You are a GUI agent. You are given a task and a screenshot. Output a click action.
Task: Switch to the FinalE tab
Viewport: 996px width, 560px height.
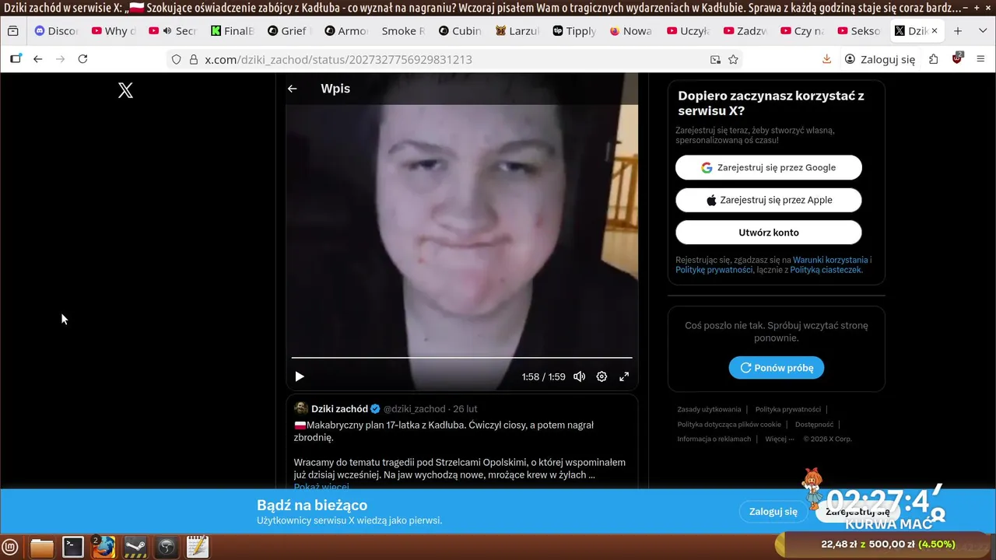pyautogui.click(x=233, y=31)
